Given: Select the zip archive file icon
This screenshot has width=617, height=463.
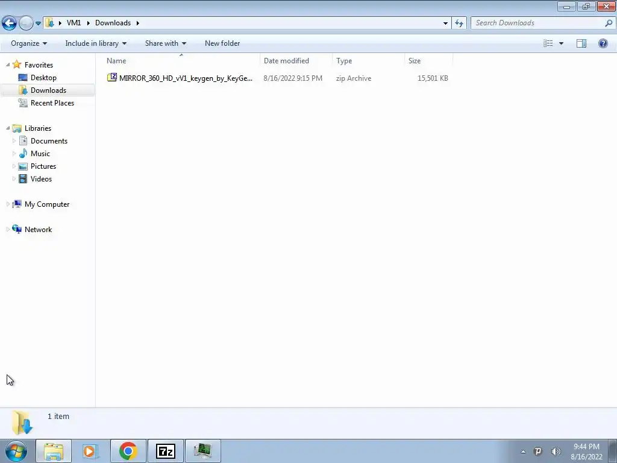Looking at the screenshot, I should point(111,78).
